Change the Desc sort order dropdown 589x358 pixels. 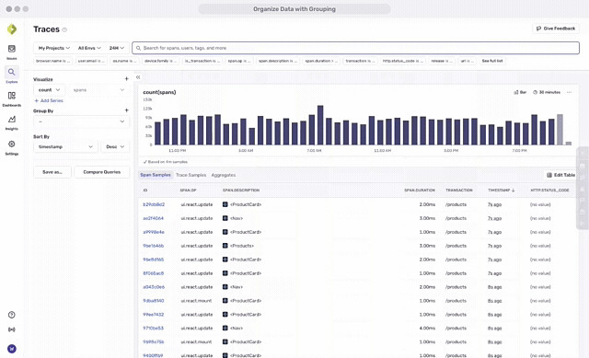pos(115,147)
